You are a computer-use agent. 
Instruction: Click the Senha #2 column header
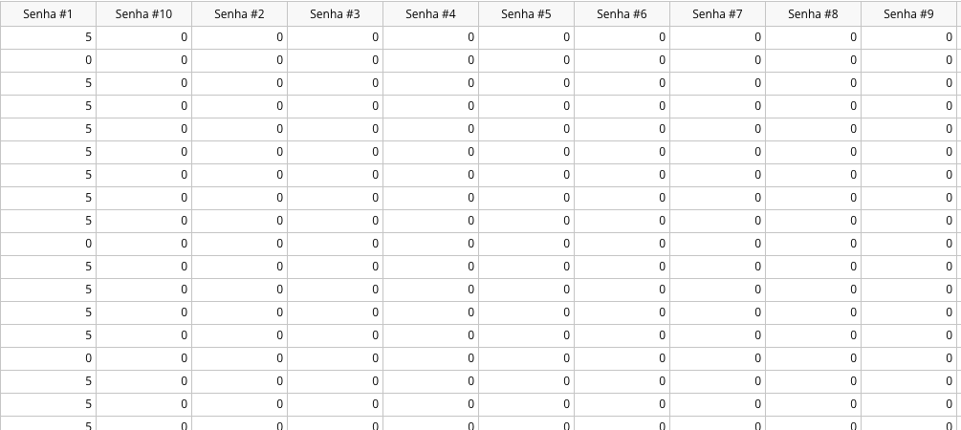point(240,13)
